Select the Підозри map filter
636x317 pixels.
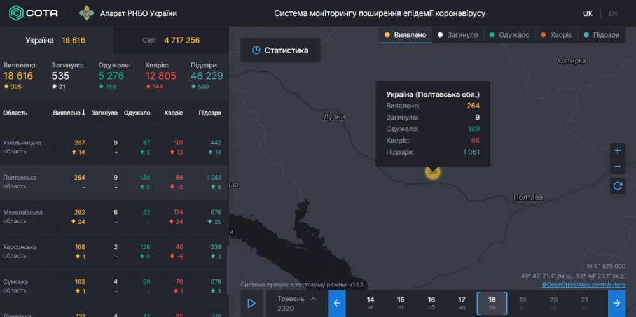point(602,35)
